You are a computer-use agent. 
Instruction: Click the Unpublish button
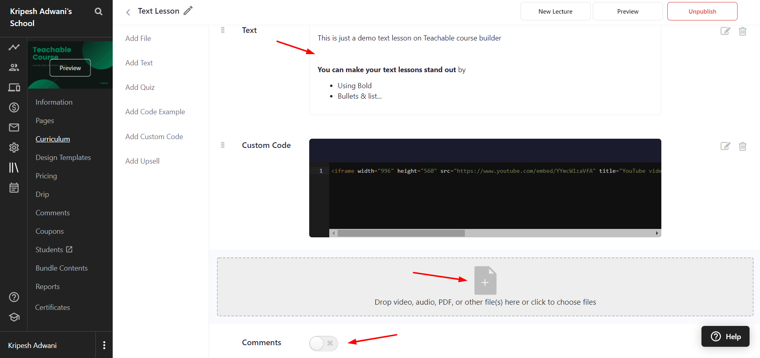[702, 11]
